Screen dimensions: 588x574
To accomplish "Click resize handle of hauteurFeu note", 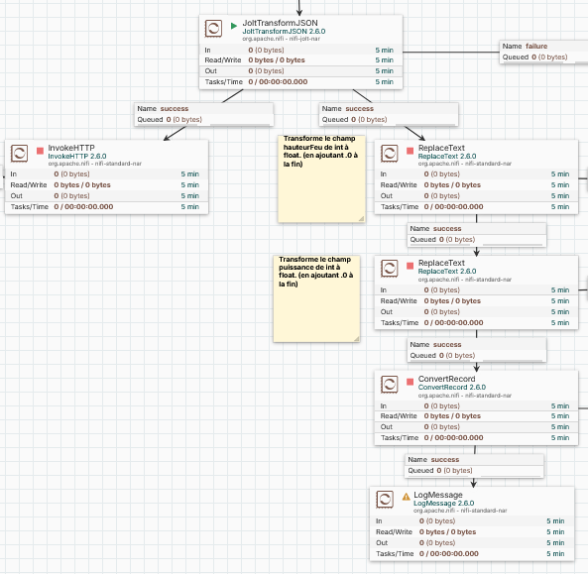I will 362,219.
